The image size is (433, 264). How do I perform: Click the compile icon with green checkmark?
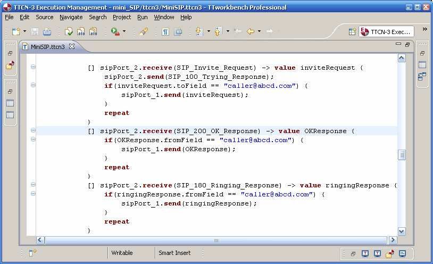[69, 31]
